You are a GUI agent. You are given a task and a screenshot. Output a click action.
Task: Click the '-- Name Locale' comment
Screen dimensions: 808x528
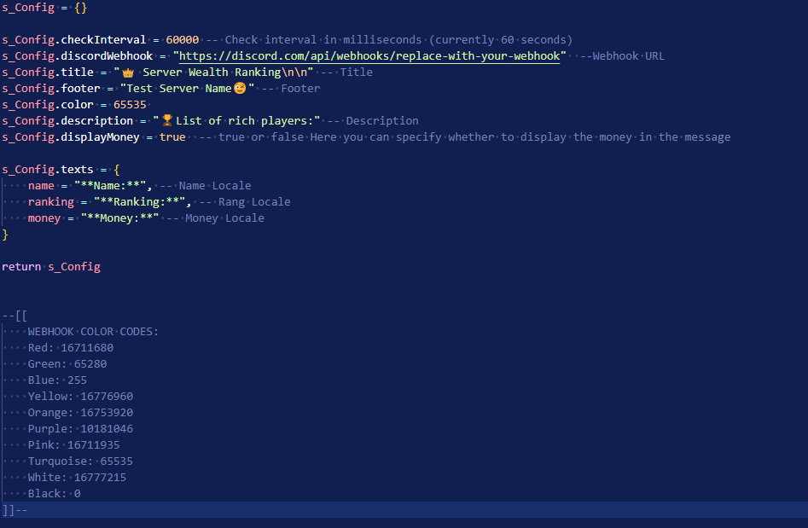[205, 185]
